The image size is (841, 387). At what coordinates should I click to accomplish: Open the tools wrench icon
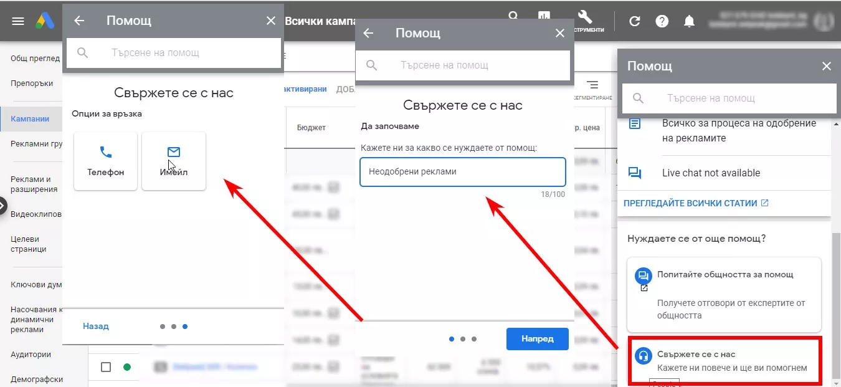click(x=584, y=17)
